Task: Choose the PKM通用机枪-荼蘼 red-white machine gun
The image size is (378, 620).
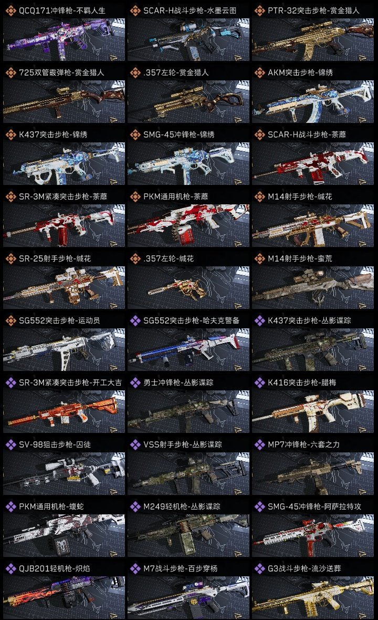Action: coord(188,226)
